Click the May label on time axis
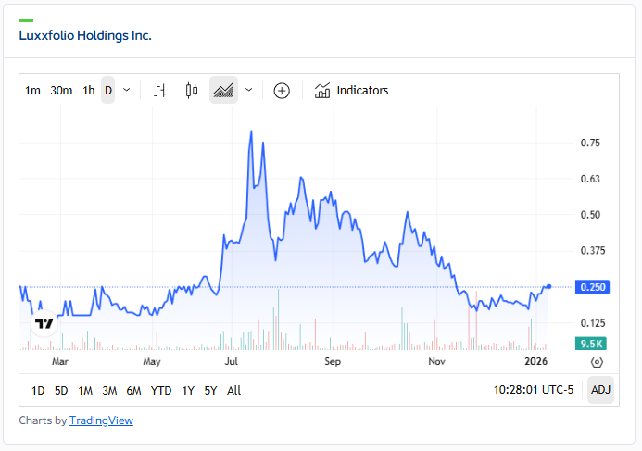This screenshot has width=642, height=451. [x=152, y=362]
